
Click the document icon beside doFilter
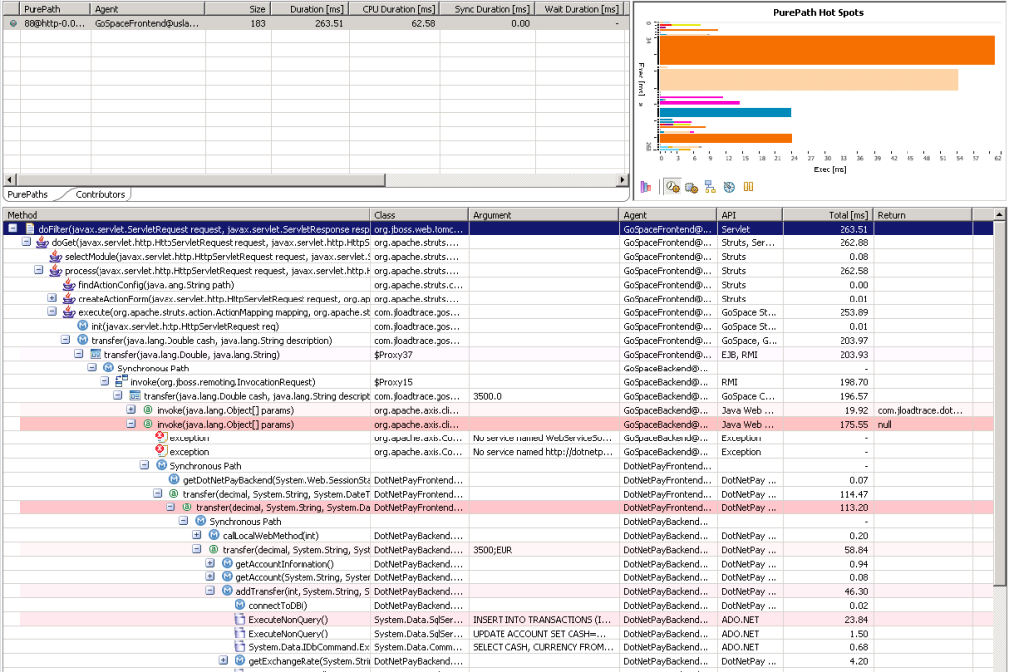30,229
